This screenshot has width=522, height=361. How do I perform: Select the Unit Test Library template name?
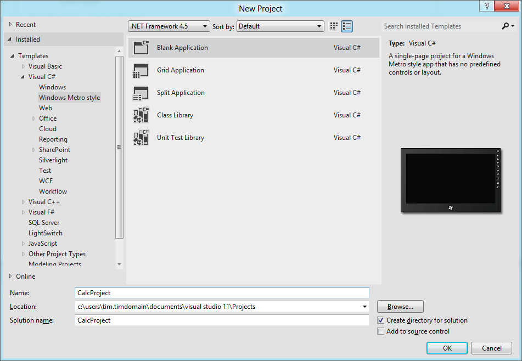click(x=181, y=138)
